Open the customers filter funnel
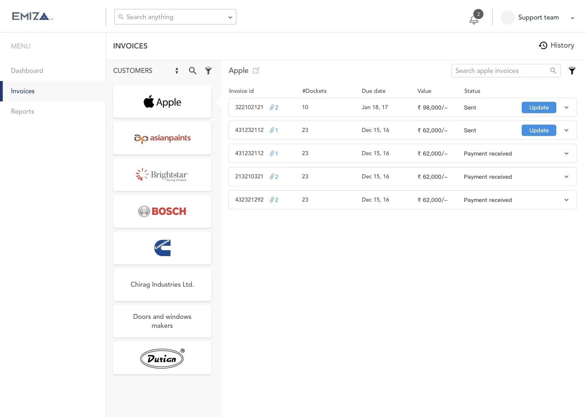The width and height of the screenshot is (586, 417). click(x=208, y=70)
